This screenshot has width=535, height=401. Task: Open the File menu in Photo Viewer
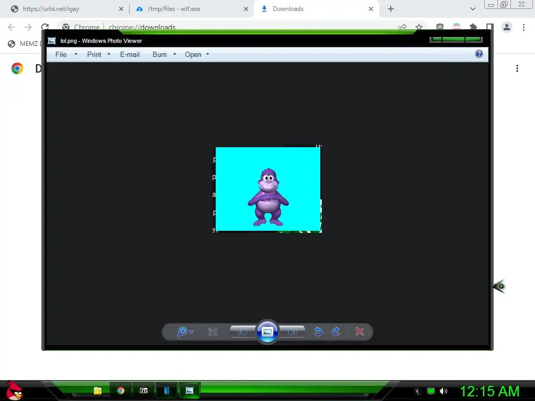pos(61,54)
